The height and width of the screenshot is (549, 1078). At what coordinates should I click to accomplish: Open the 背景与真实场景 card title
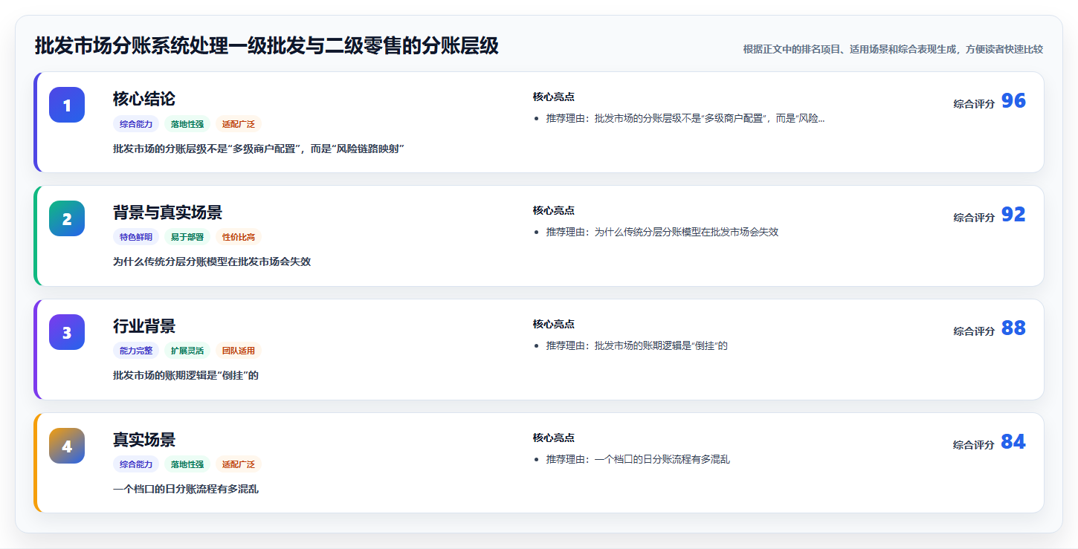point(167,212)
